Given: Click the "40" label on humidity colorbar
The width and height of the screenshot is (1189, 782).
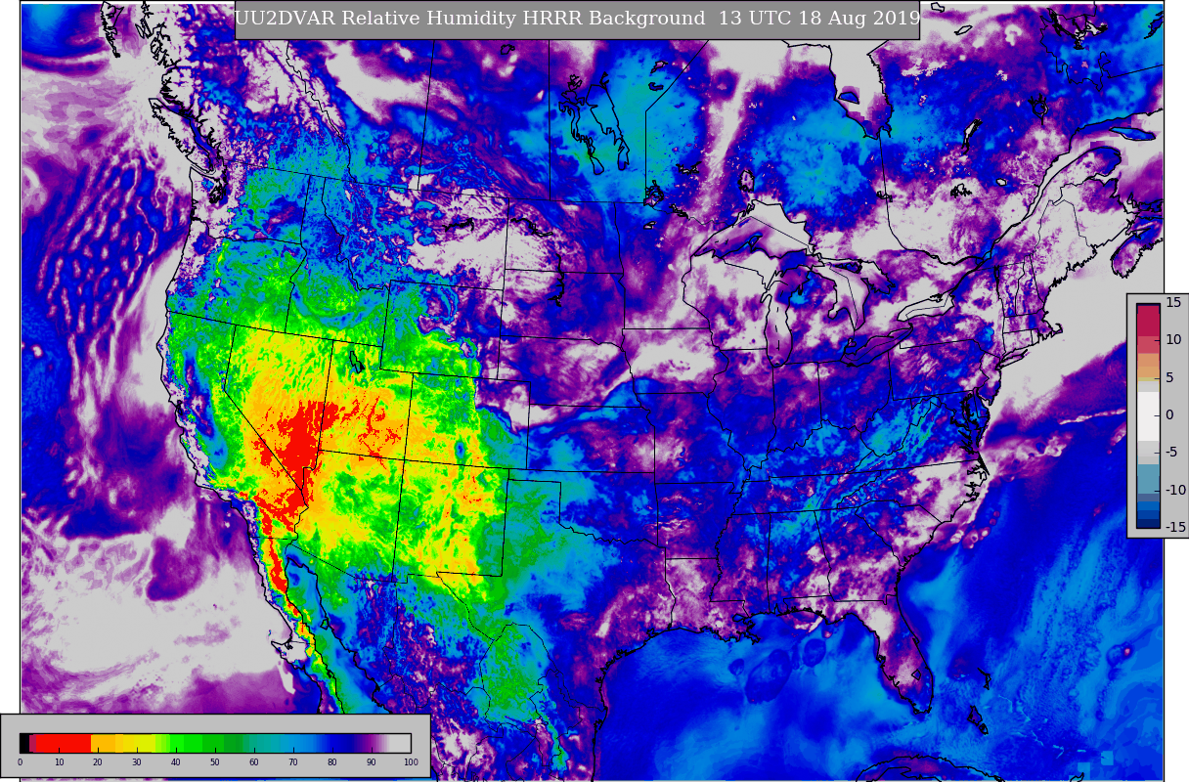Looking at the screenshot, I should [x=176, y=762].
